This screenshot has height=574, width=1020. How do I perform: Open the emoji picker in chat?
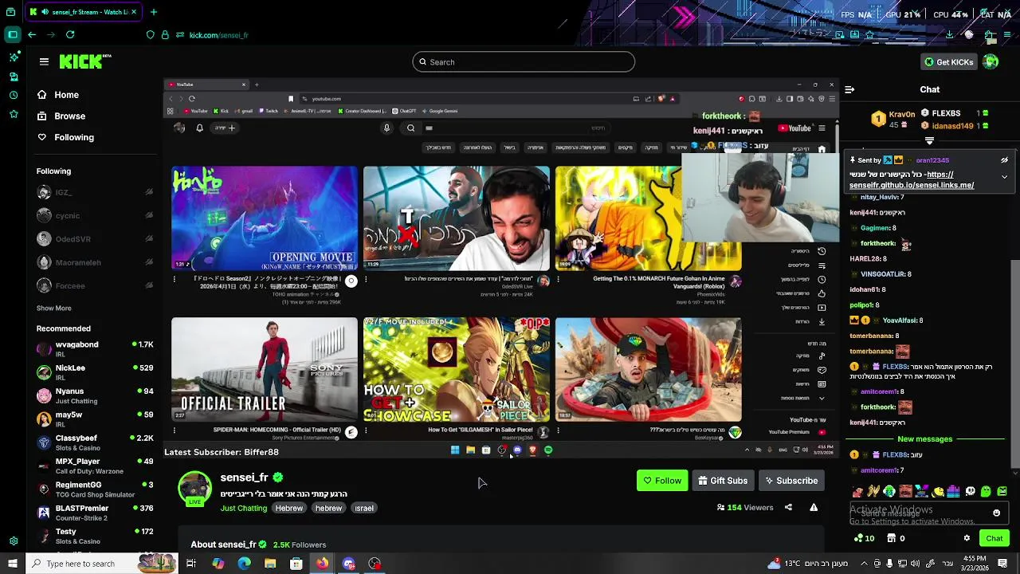pyautogui.click(x=996, y=513)
